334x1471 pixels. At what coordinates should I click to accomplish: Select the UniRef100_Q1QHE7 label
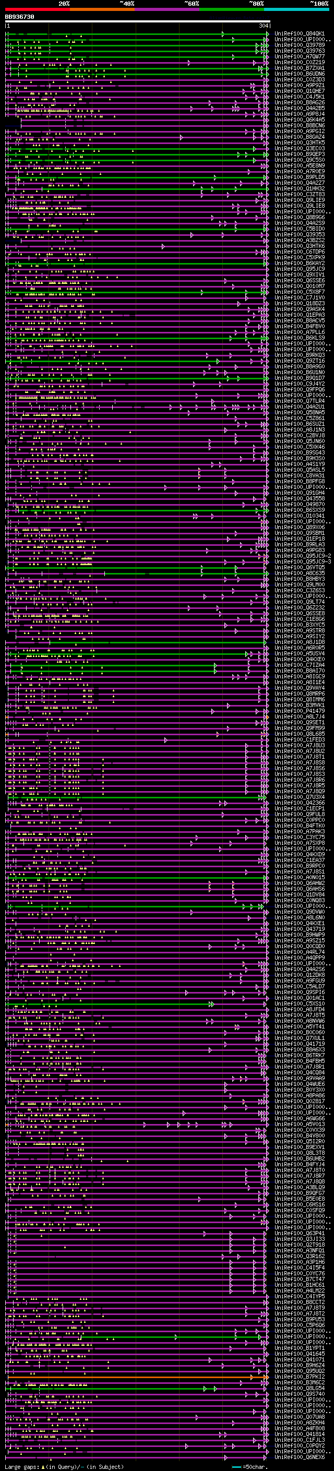(x=300, y=91)
